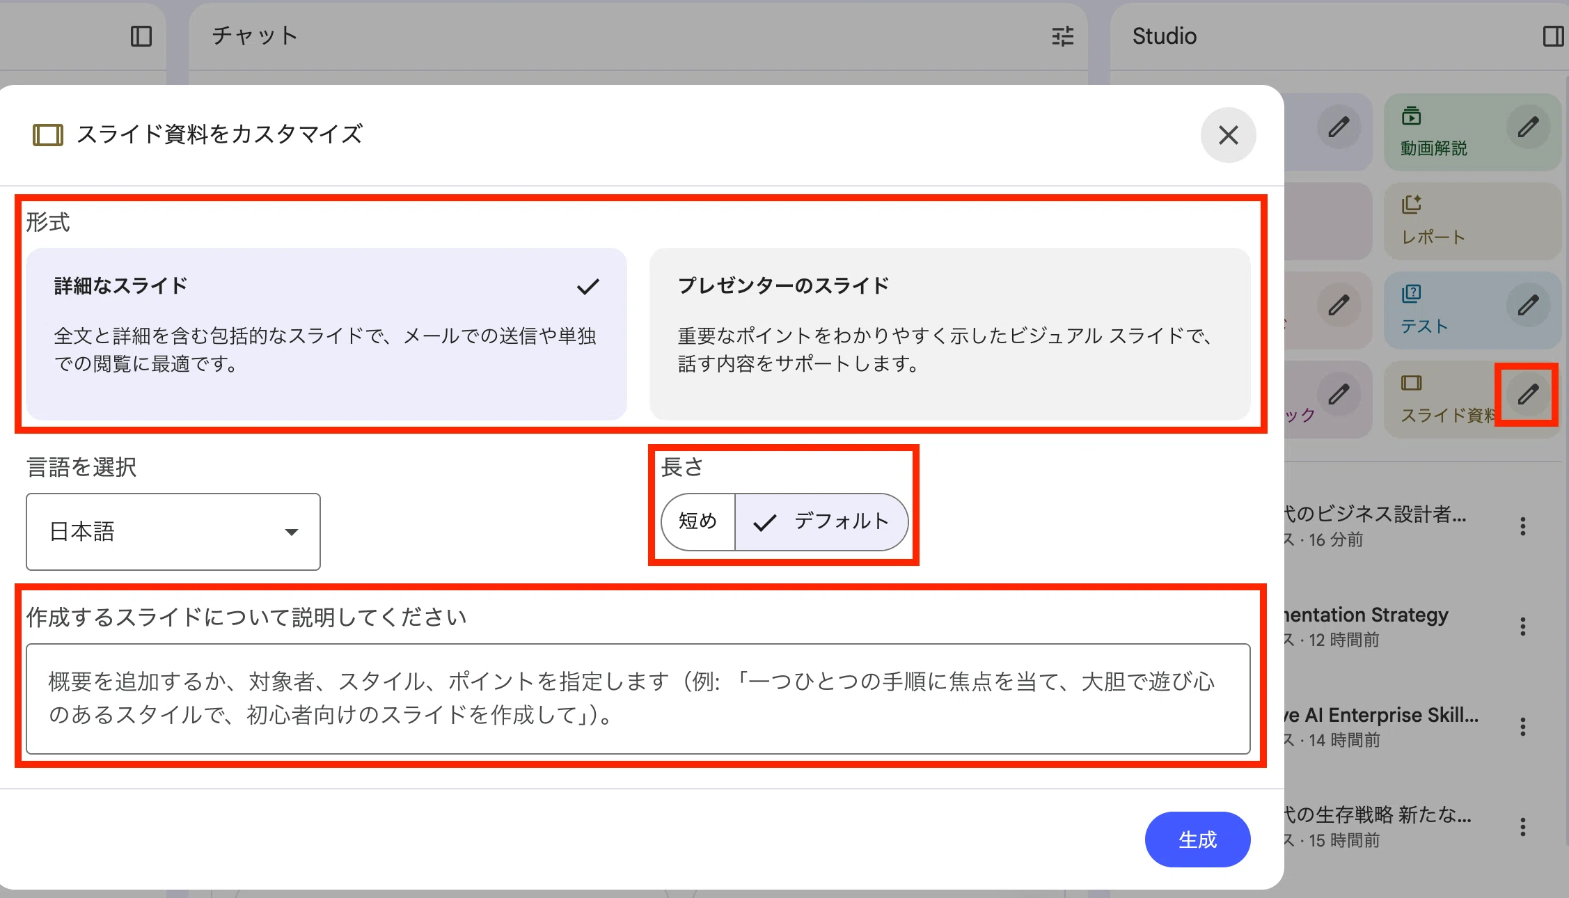Click the 生成 button
The image size is (1569, 898).
(1197, 840)
